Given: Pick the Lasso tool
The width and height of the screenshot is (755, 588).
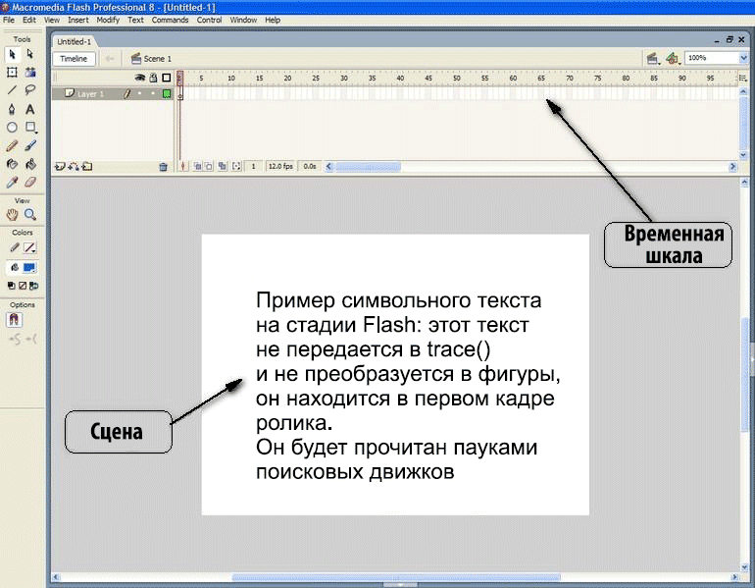Looking at the screenshot, I should point(30,90).
